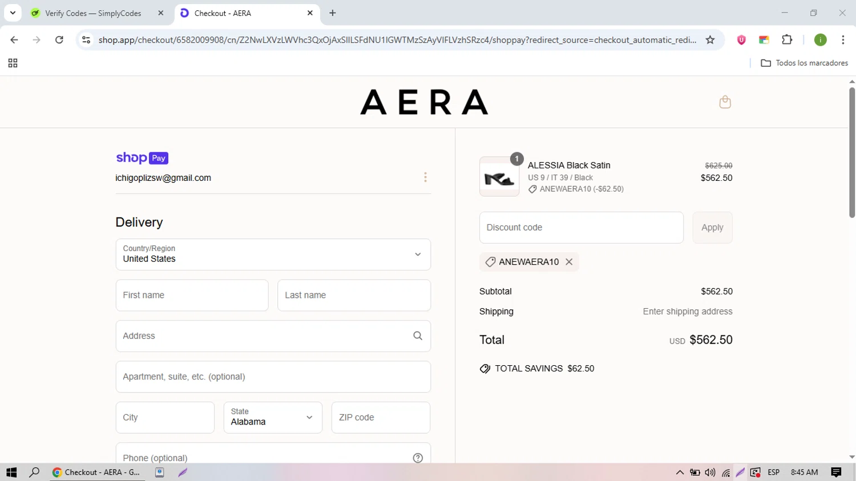Click the browser address bar URL
This screenshot has width=856, height=481.
pyautogui.click(x=397, y=40)
